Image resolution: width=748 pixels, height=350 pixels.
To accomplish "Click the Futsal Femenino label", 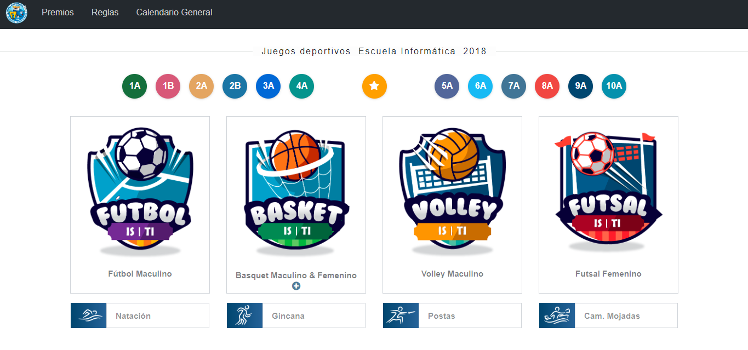I will [x=608, y=274].
